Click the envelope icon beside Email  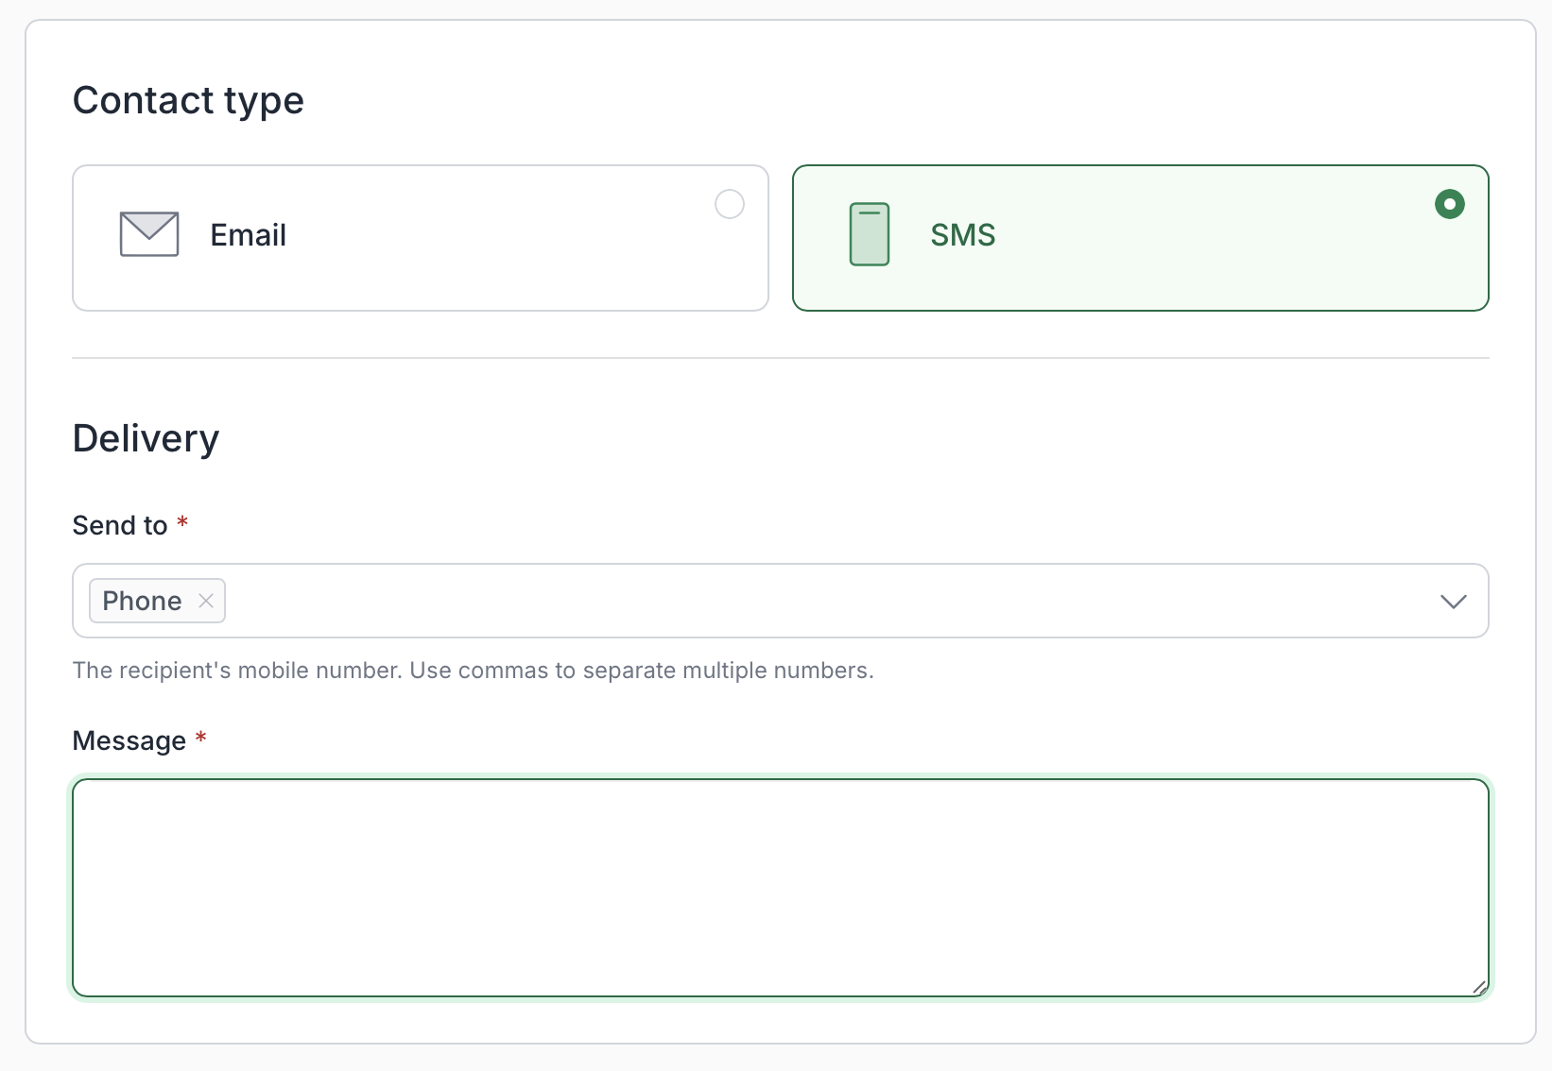point(148,234)
